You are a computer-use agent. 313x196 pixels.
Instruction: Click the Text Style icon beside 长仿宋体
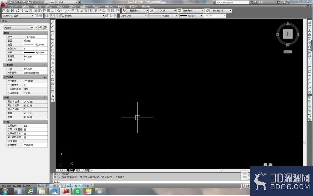pos(124,11)
